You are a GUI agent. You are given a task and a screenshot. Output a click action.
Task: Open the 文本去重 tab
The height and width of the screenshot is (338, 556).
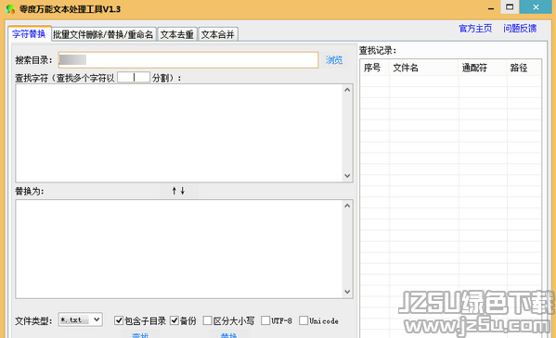[177, 34]
